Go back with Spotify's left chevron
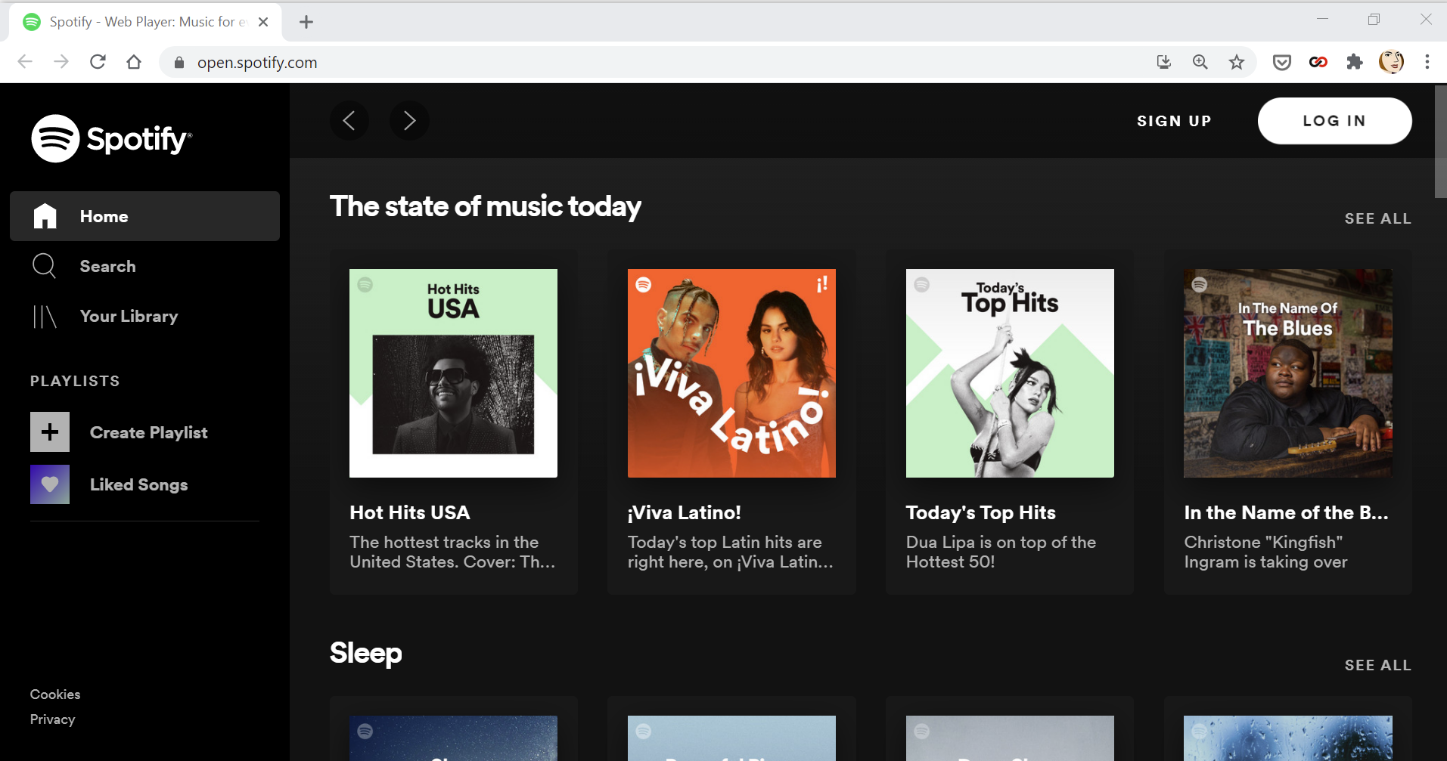 (x=349, y=121)
